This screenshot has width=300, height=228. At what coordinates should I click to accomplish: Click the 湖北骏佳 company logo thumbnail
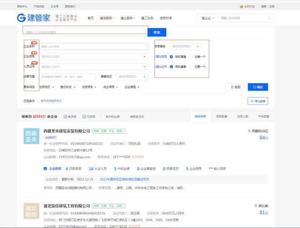(x=31, y=211)
